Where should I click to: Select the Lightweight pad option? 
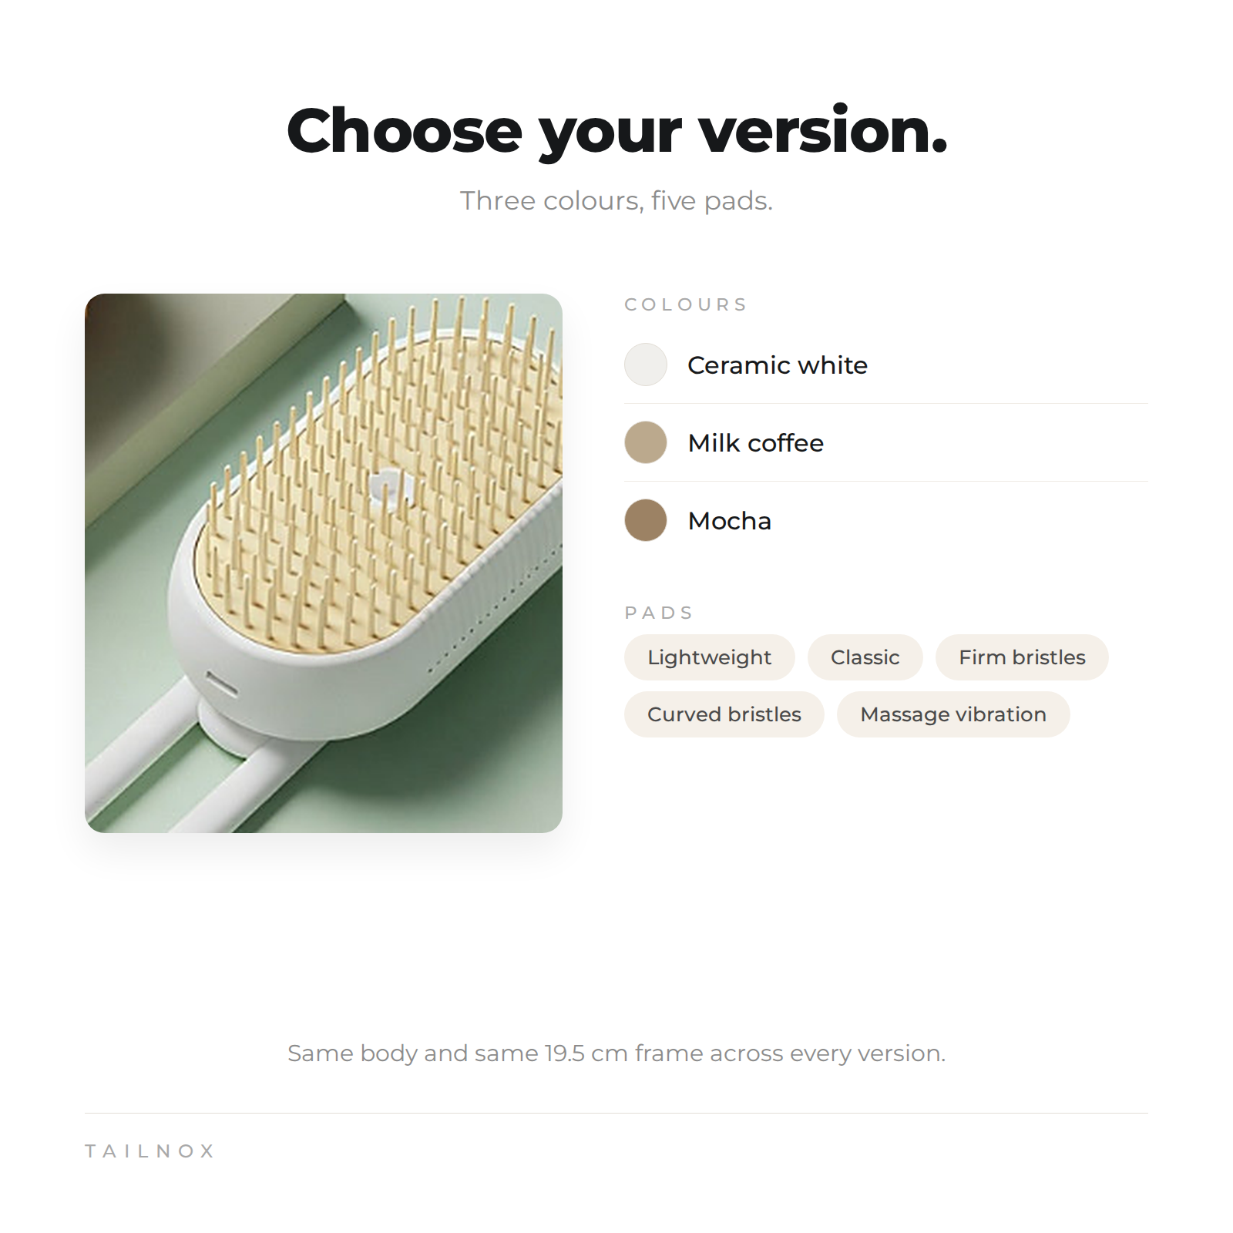[x=710, y=657]
